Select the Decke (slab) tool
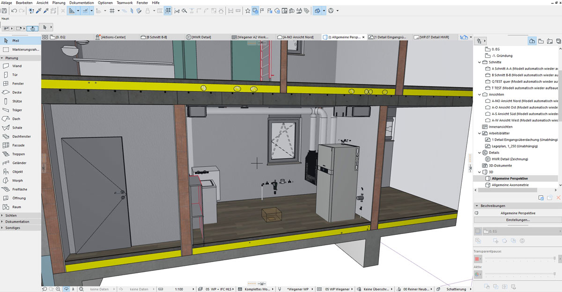This screenshot has height=292, width=562. [x=21, y=92]
